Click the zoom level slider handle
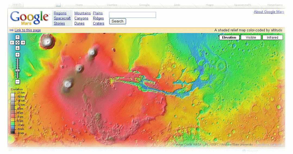Screen dimensions: 293x154 (x=17, y=71)
